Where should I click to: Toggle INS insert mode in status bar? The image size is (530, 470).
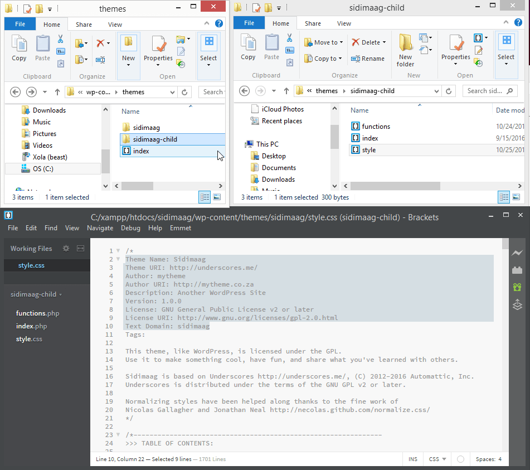[413, 459]
